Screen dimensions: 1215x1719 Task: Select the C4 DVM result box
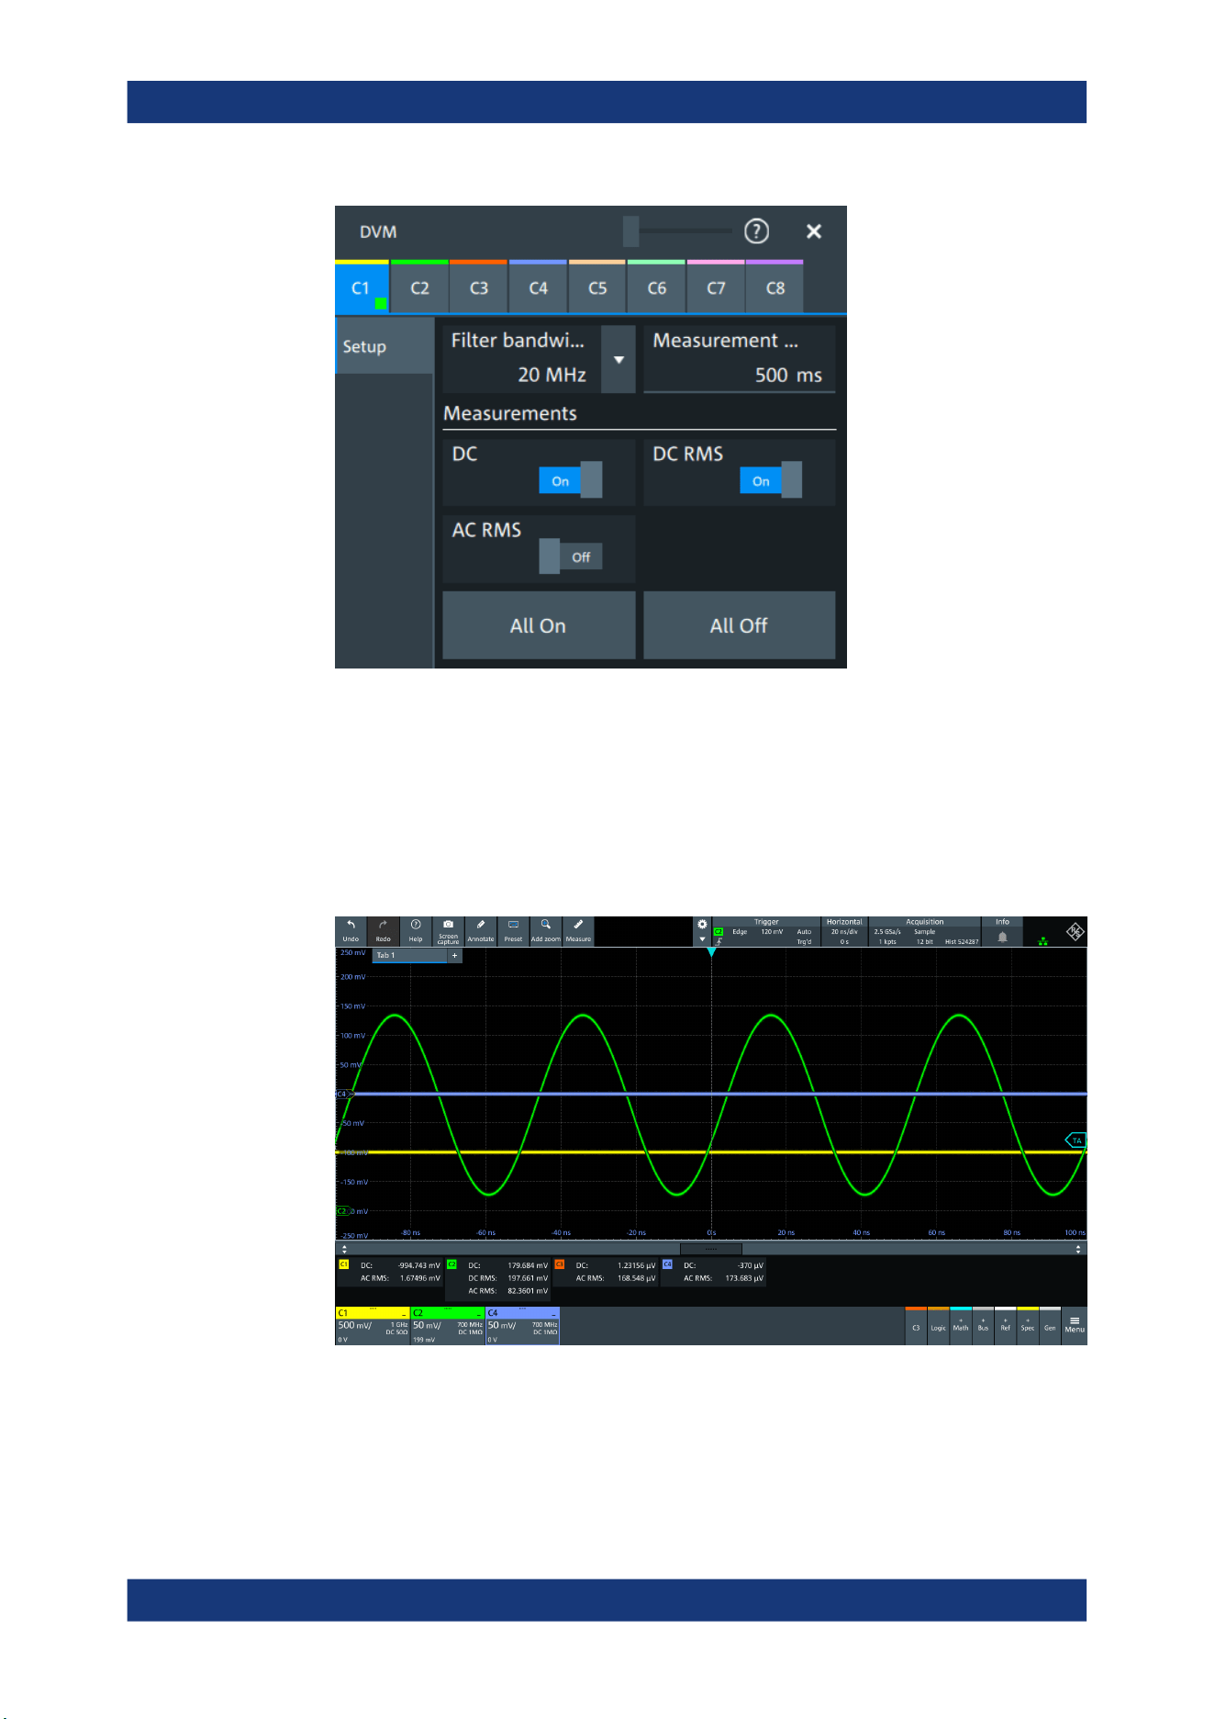point(713,1272)
